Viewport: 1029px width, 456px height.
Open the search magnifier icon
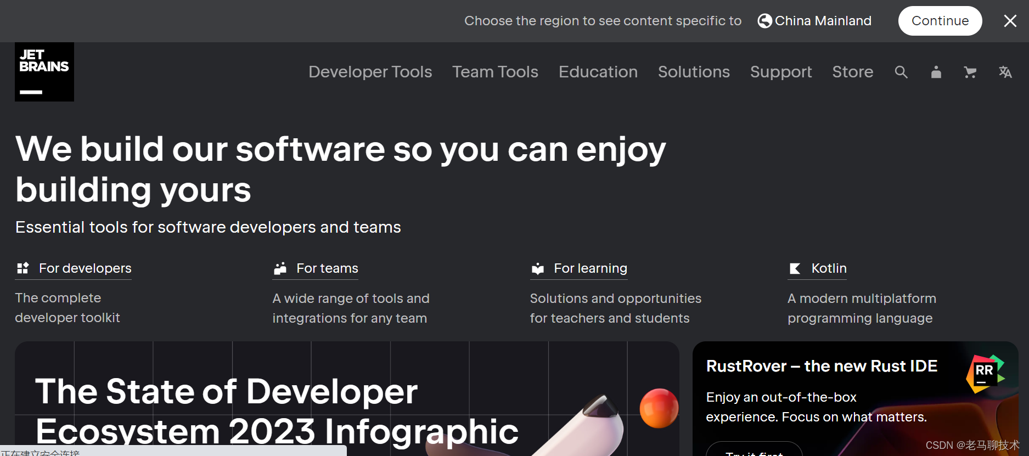pyautogui.click(x=901, y=72)
